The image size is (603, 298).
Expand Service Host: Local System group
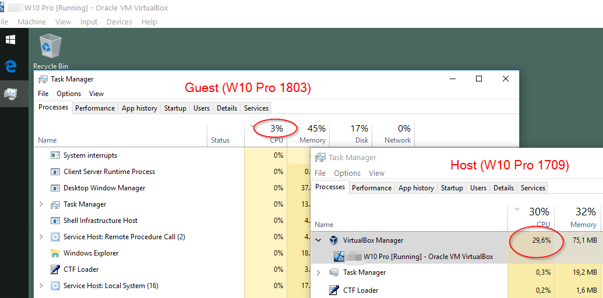coord(41,286)
